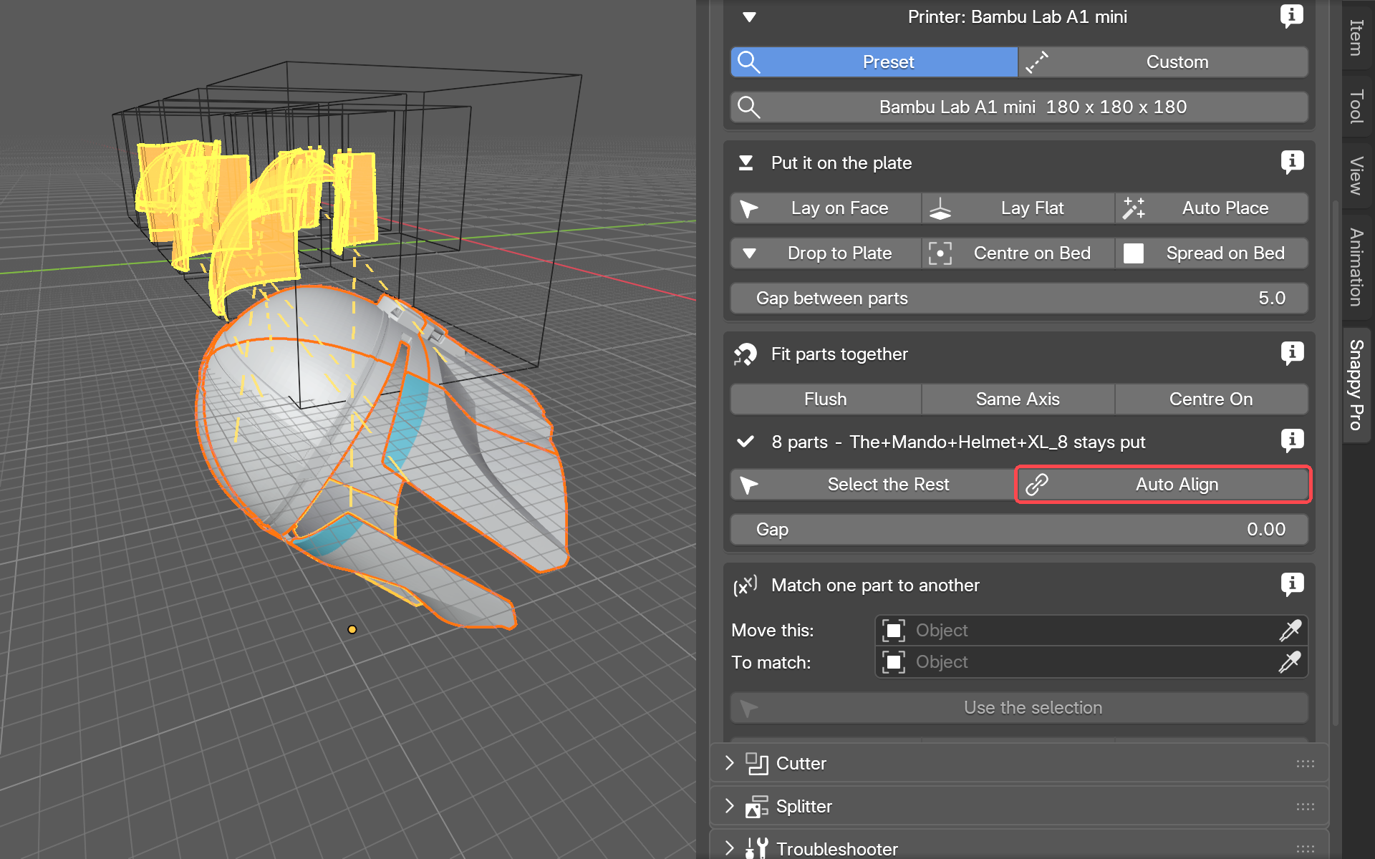Image resolution: width=1375 pixels, height=859 pixels.
Task: Click eyedropper for To match object
Action: tap(1290, 662)
